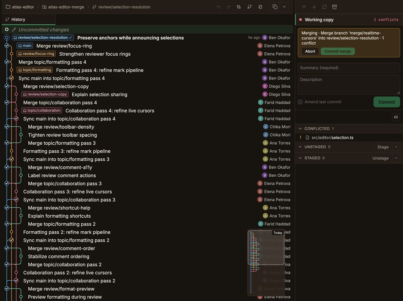Enable the Amend last commit checkbox
This screenshot has width=403, height=301.
pyautogui.click(x=300, y=102)
